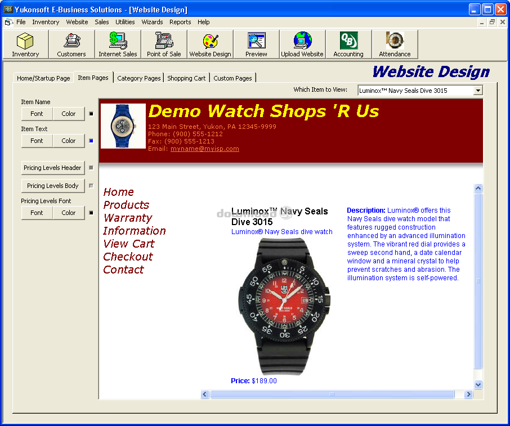Click the View Cart link
The width and height of the screenshot is (510, 426).
click(x=129, y=244)
